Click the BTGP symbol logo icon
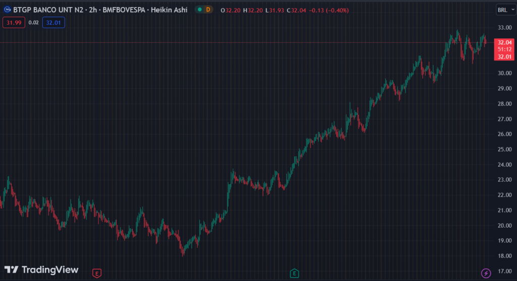This screenshot has width=517, height=281. [7, 10]
